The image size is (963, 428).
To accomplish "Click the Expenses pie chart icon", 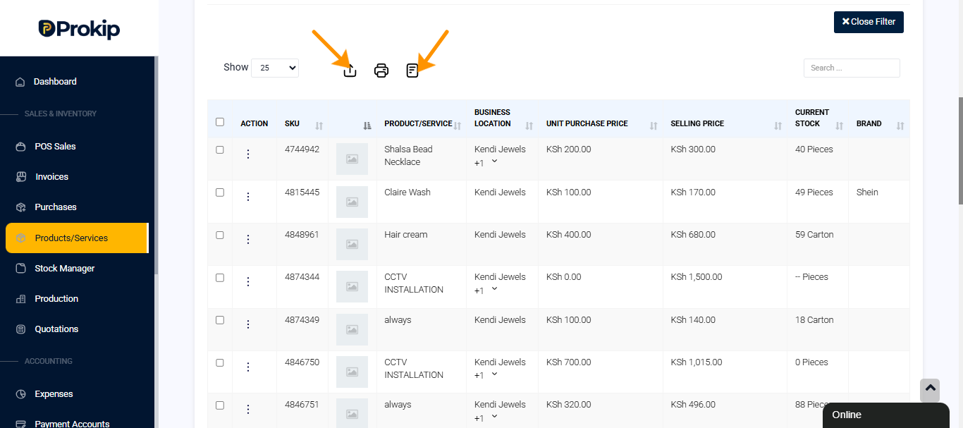I will coord(20,394).
